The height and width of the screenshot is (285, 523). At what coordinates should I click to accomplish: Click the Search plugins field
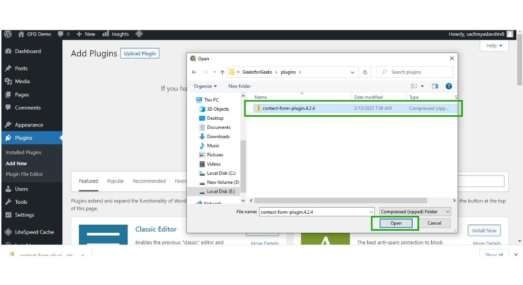[414, 72]
